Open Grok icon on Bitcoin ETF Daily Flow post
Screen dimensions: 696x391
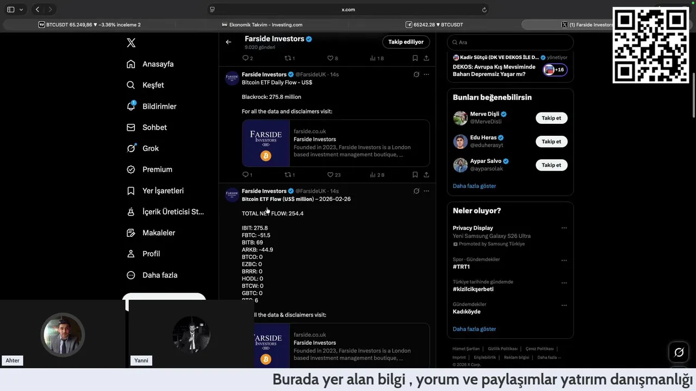(x=417, y=74)
